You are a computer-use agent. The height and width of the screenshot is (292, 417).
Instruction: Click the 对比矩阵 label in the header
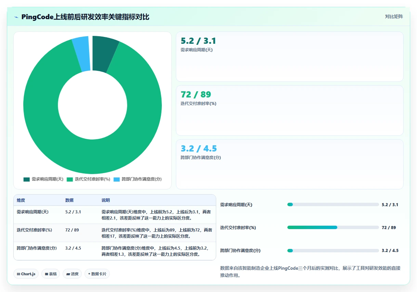[394, 16]
